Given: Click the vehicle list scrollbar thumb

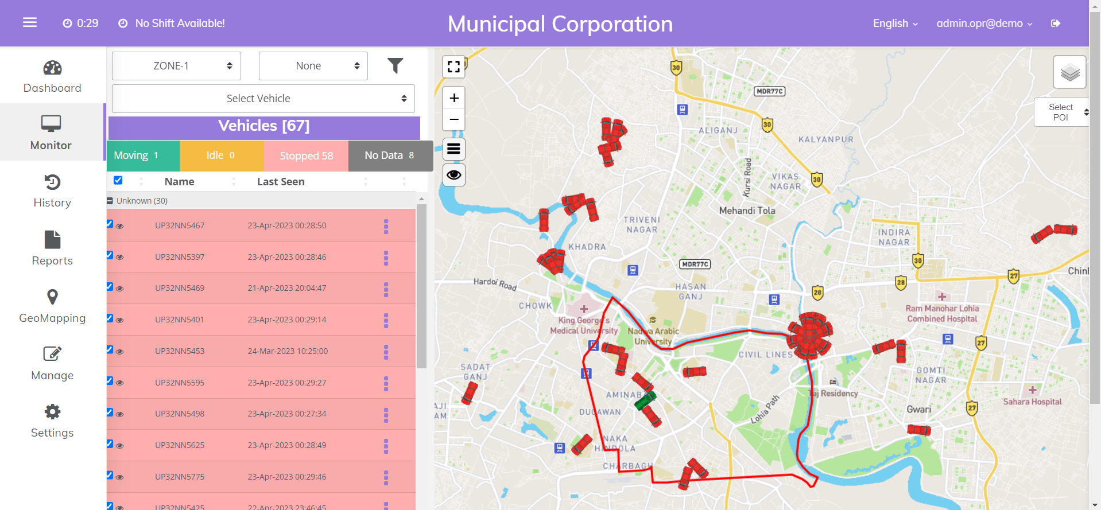Looking at the screenshot, I should click(421, 286).
